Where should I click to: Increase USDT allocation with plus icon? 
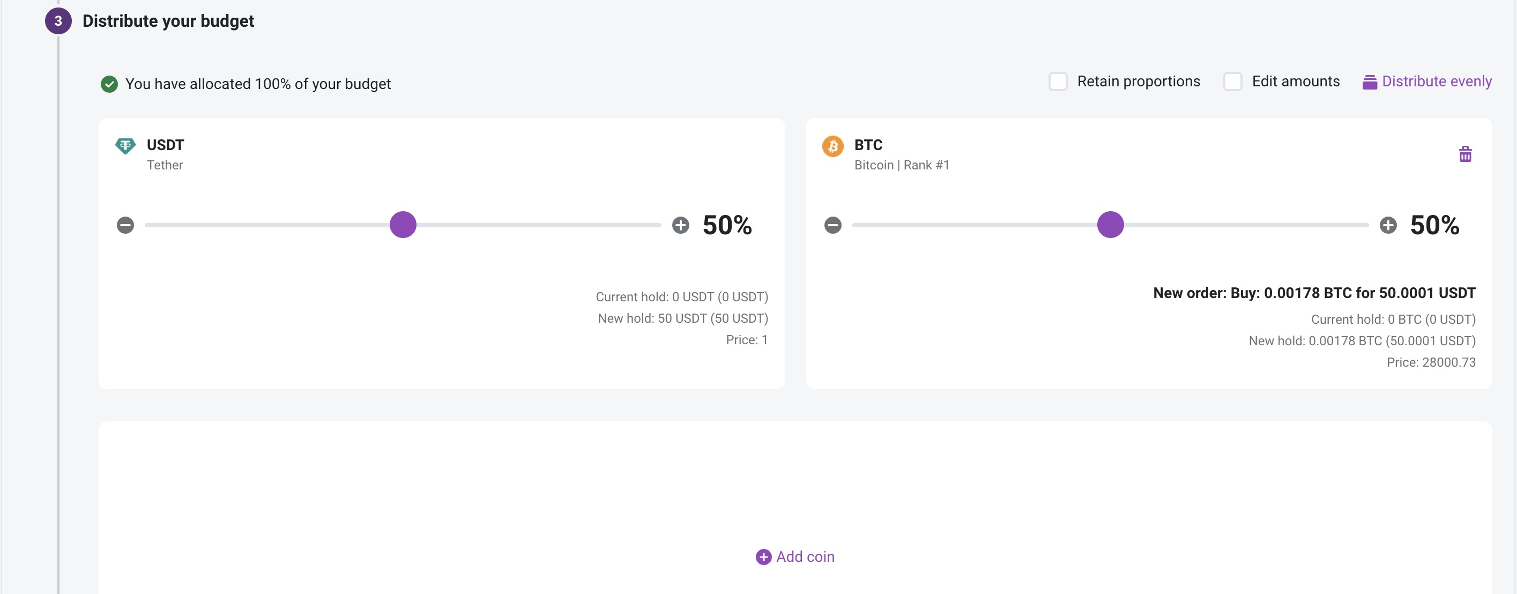tap(681, 225)
